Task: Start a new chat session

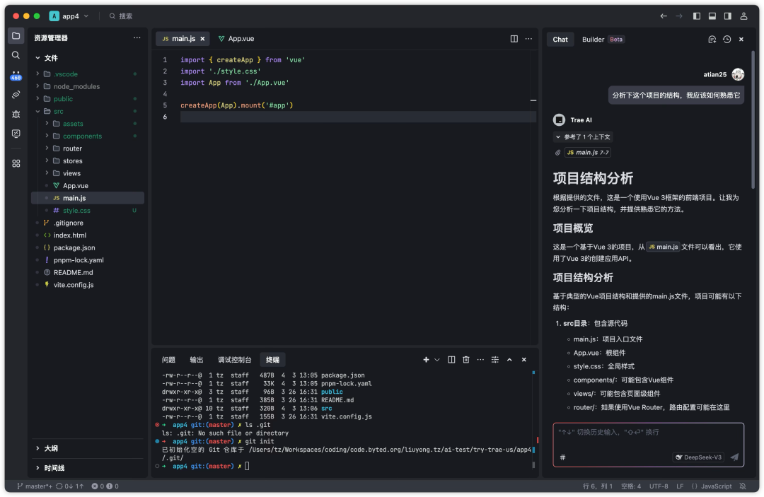Action: point(712,40)
